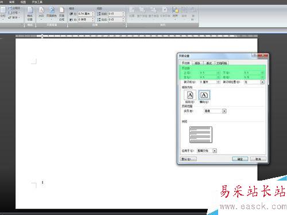Viewport: 287px width, 215px height.
Task: Click ribbon right indent field 0 字符
Action: (85, 19)
